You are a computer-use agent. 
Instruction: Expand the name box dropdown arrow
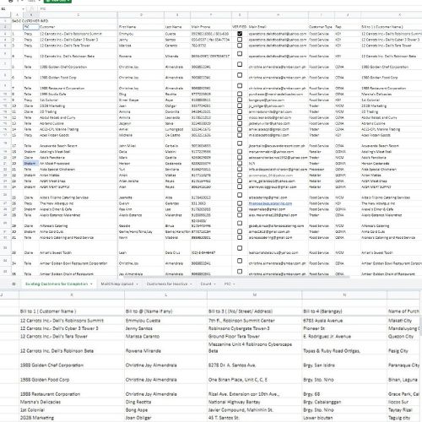pos(23,9)
